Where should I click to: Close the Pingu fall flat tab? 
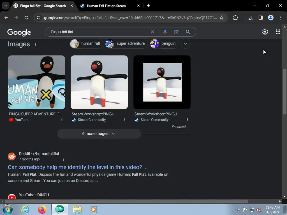[x=72, y=6]
